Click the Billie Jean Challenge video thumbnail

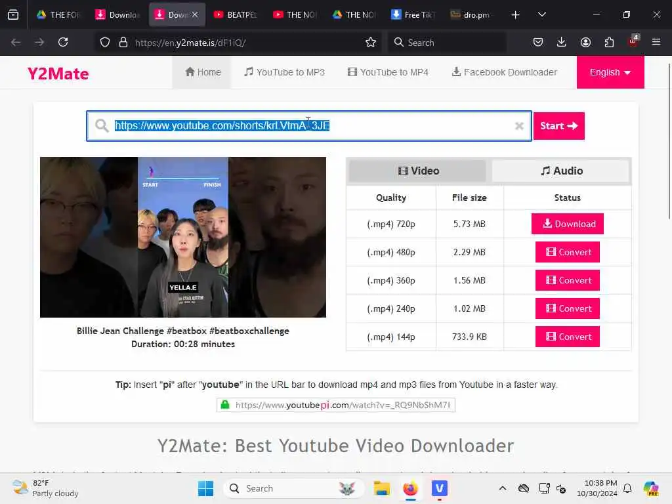tap(183, 237)
